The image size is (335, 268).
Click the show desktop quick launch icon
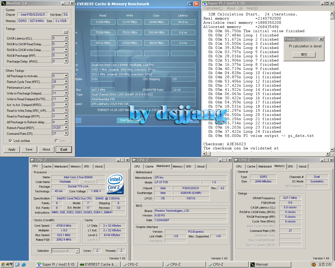[x=17, y=265]
